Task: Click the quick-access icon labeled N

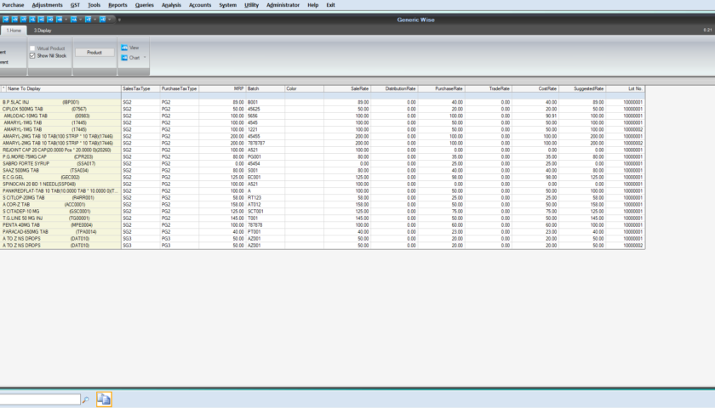Action: click(14, 20)
